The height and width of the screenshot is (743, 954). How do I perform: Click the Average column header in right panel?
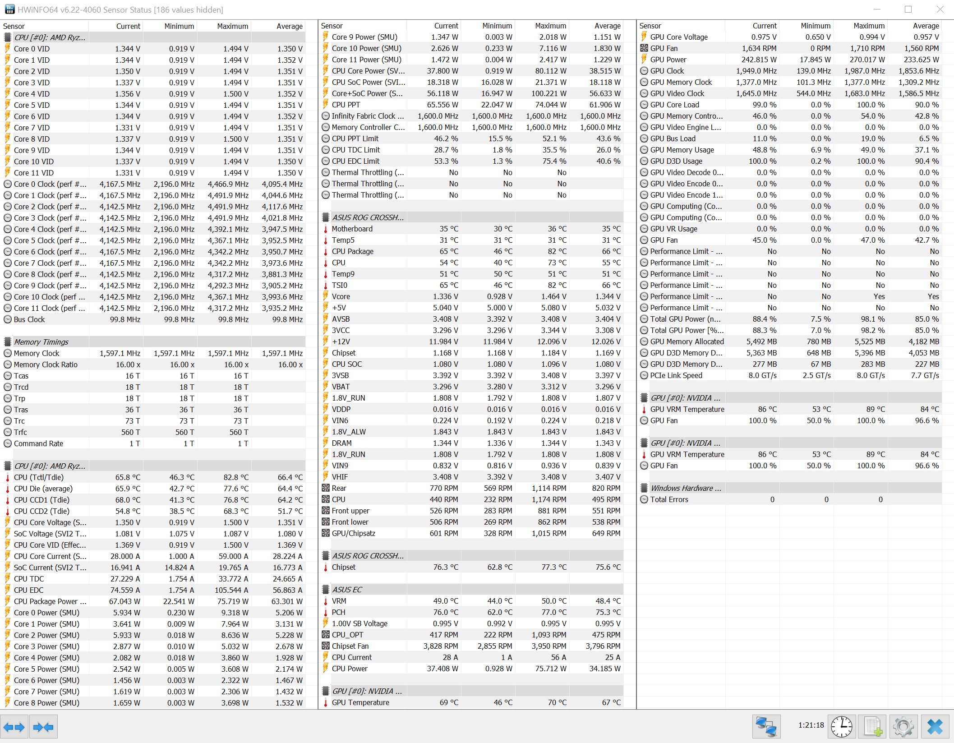point(926,26)
